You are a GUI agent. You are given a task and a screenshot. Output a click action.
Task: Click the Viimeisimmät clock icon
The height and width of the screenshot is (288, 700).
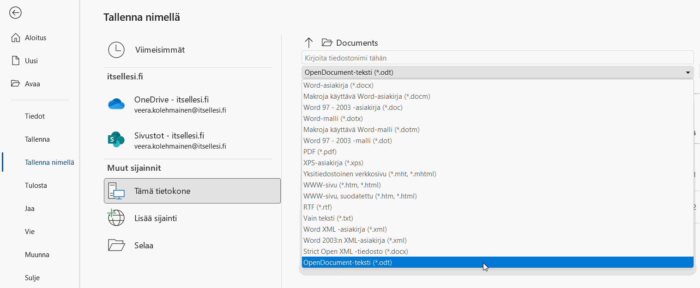click(116, 50)
